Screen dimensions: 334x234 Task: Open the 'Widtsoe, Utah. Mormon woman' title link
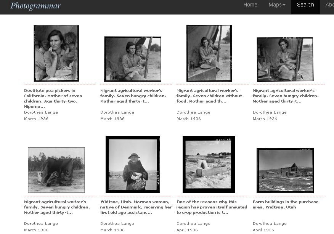[x=136, y=207]
